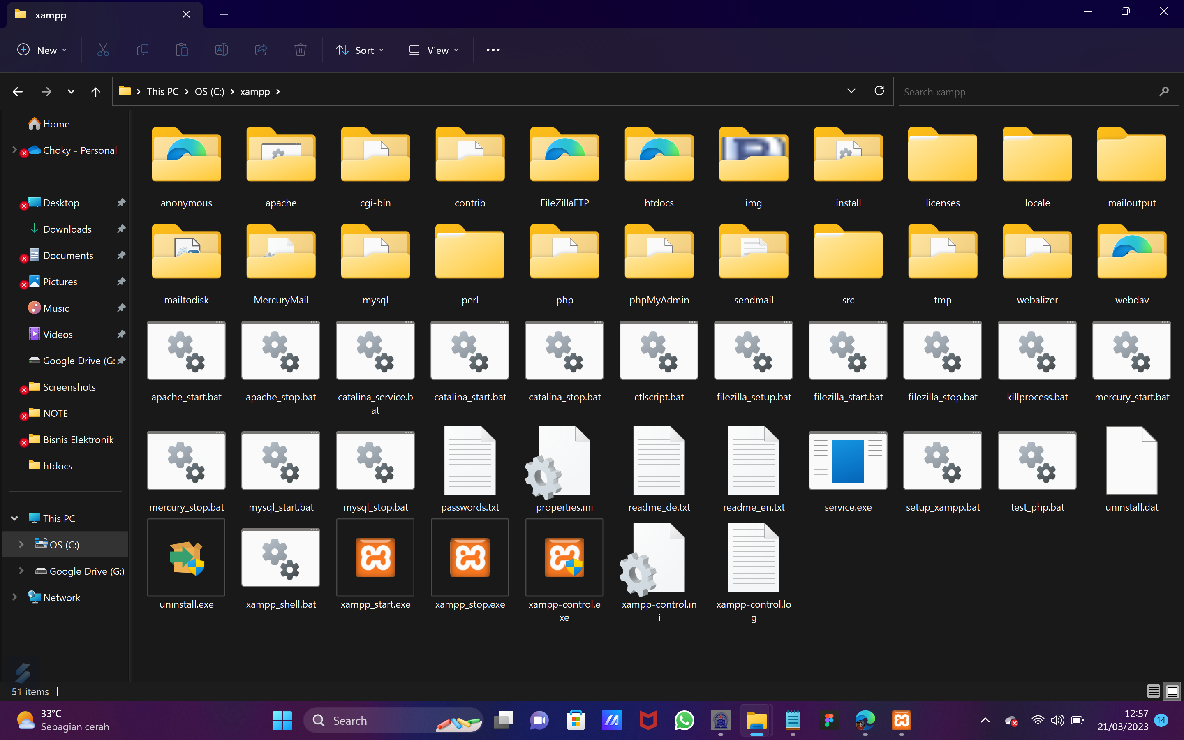Unpin Downloads from Quick access
The height and width of the screenshot is (740, 1184).
tap(121, 229)
